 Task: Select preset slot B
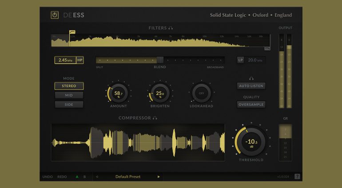[x=84, y=176]
